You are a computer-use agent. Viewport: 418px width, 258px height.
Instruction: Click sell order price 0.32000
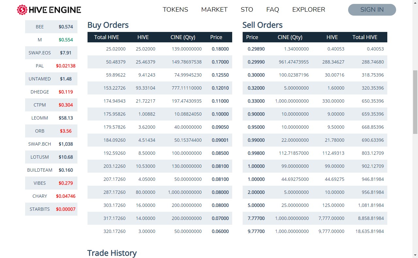tap(256, 88)
